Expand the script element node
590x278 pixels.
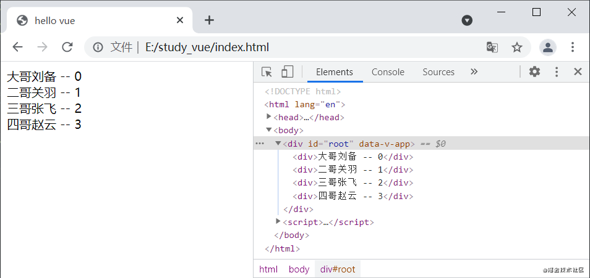[x=278, y=221]
